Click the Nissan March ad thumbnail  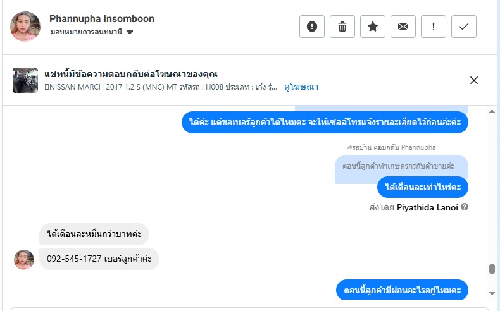[25, 80]
